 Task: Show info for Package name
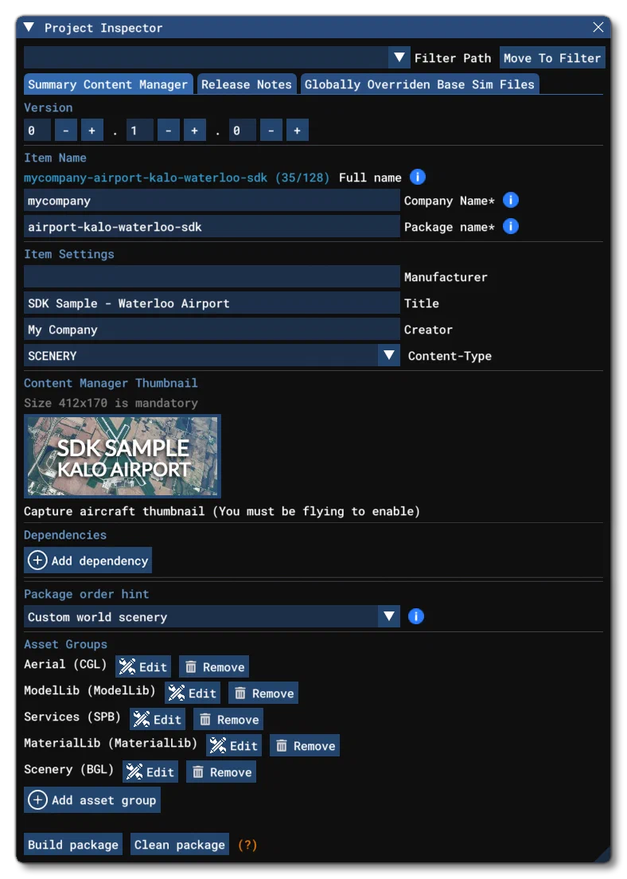pyautogui.click(x=511, y=226)
